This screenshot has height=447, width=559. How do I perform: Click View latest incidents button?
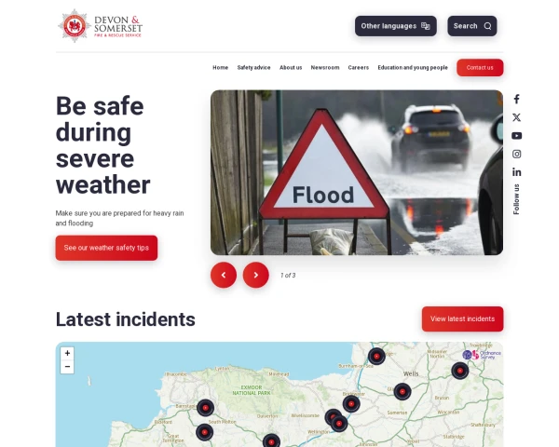click(x=462, y=319)
